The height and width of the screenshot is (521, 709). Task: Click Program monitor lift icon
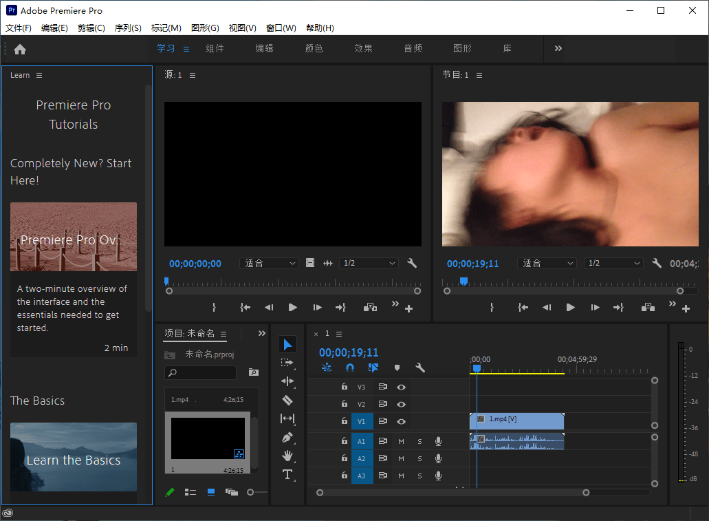[648, 308]
